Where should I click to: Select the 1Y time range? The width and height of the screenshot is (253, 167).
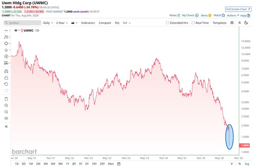point(67,164)
